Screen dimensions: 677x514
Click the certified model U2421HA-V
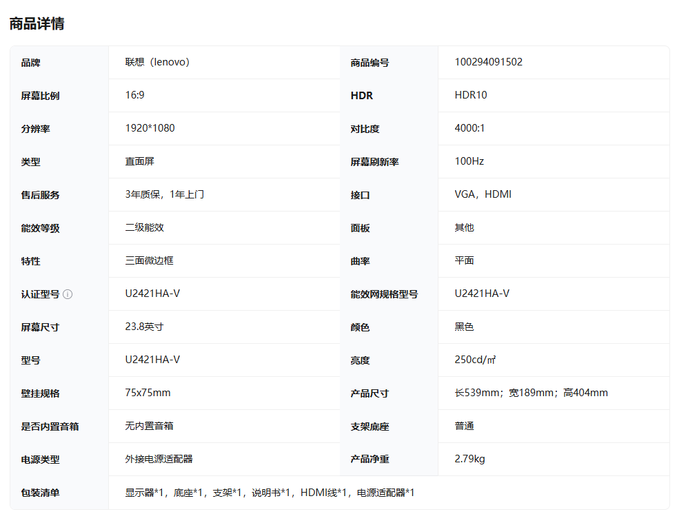pyautogui.click(x=152, y=294)
